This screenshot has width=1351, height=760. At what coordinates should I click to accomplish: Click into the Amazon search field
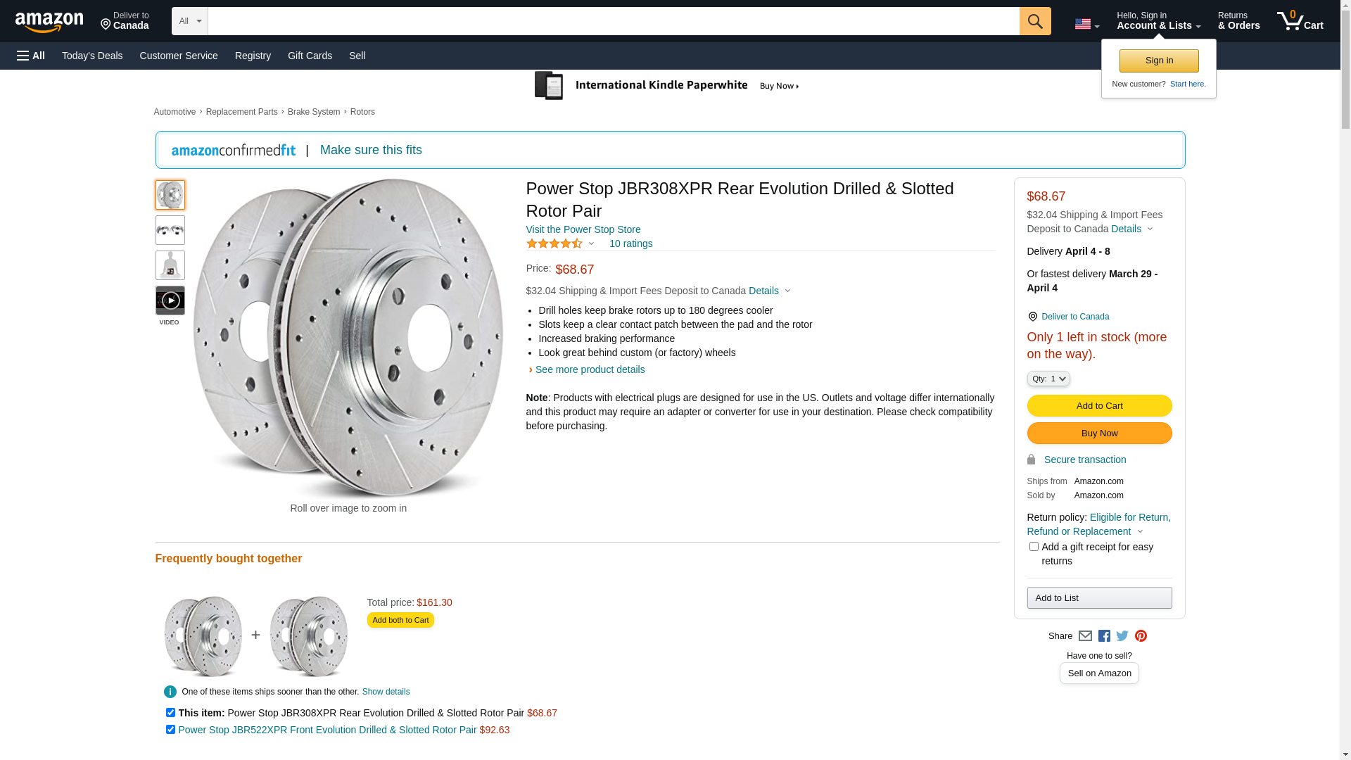[613, 21]
